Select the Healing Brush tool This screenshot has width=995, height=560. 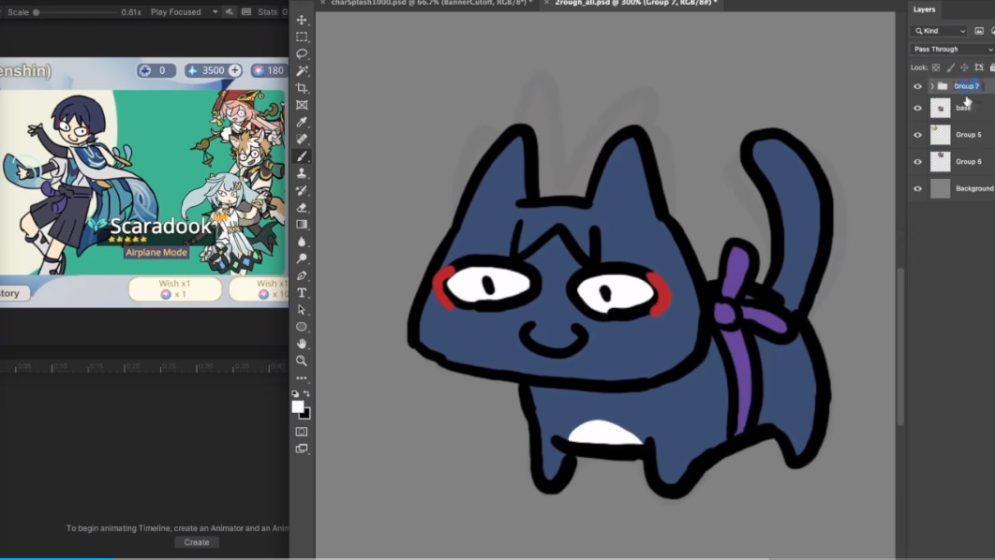coord(302,140)
